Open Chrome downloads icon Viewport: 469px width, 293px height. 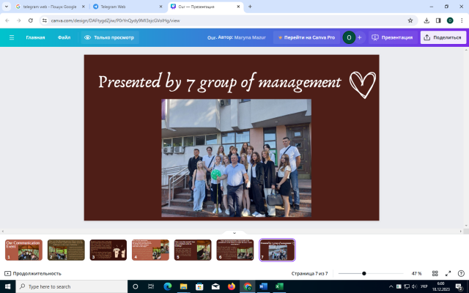(426, 21)
